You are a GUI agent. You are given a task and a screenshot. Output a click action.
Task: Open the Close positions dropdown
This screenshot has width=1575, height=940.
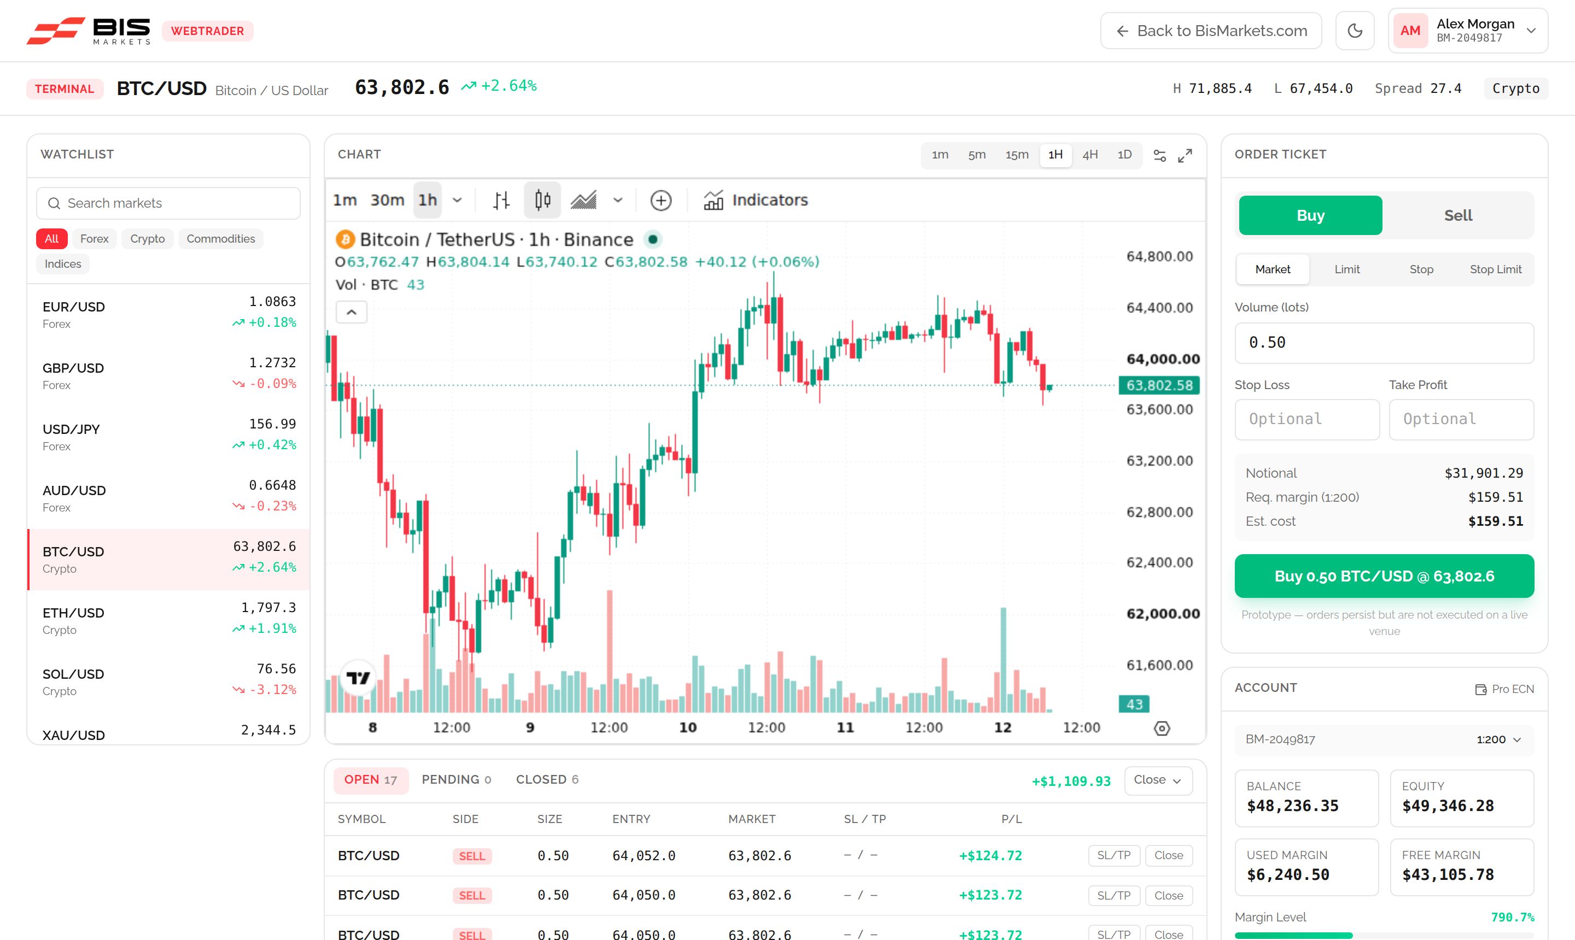(1158, 780)
